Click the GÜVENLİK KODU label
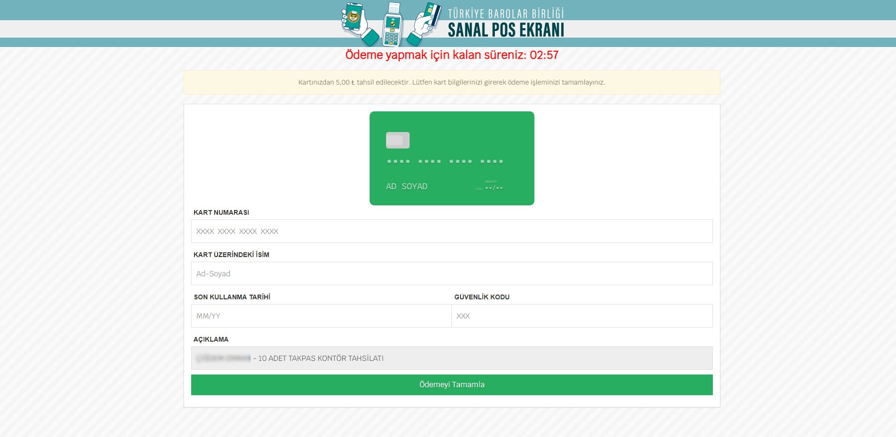The width and height of the screenshot is (896, 437). [482, 297]
